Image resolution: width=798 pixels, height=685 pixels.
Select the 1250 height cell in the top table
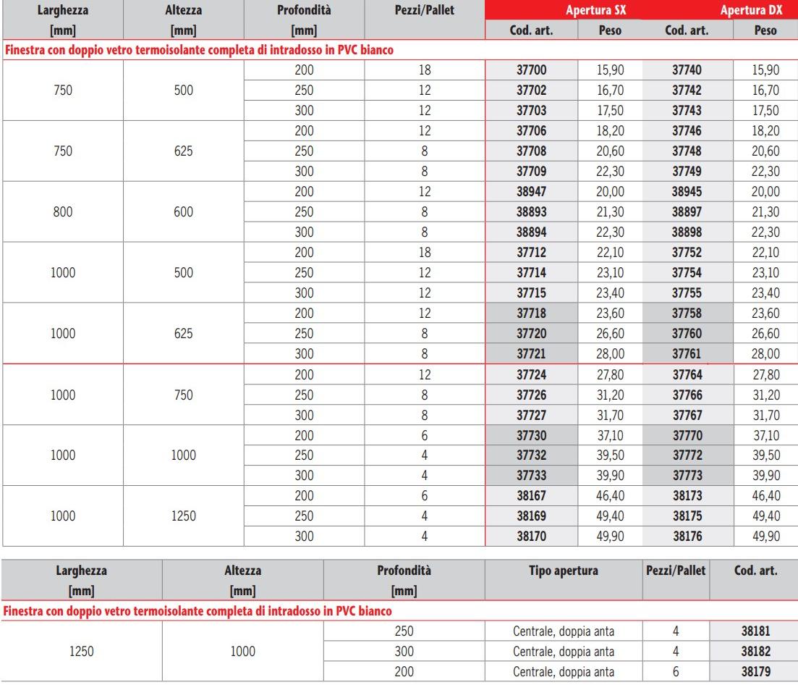tap(183, 516)
